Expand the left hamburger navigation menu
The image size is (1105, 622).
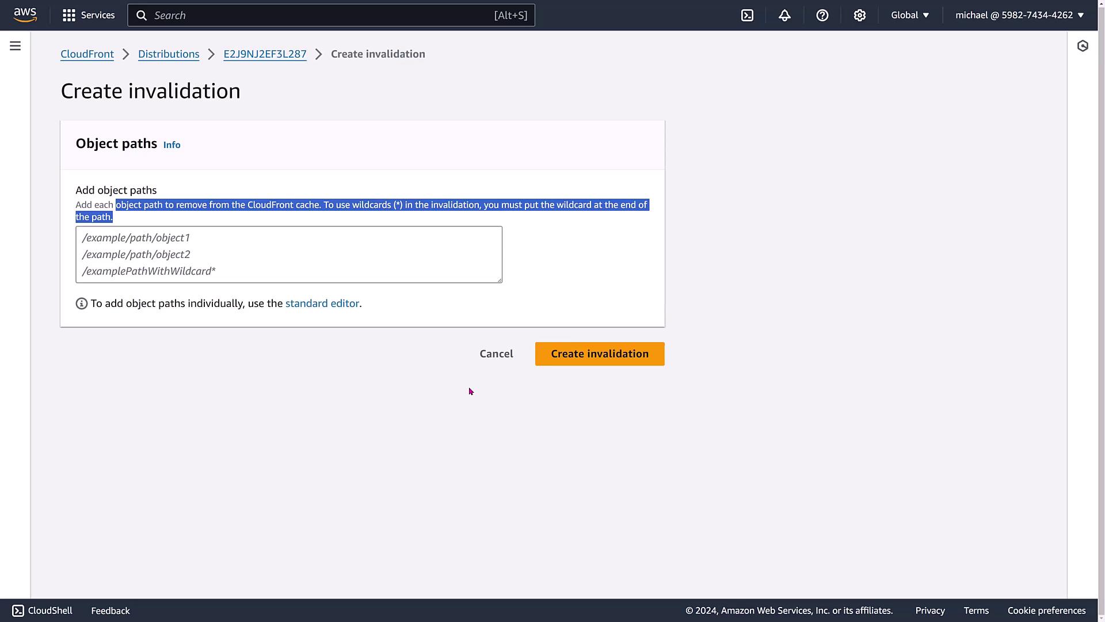point(16,46)
